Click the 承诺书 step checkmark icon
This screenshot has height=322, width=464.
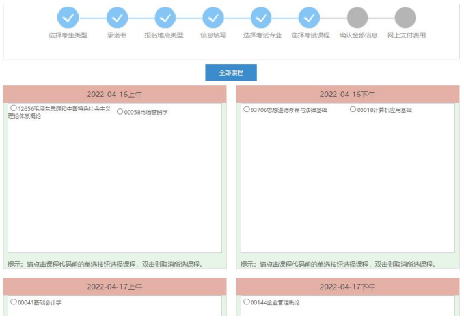click(x=117, y=18)
